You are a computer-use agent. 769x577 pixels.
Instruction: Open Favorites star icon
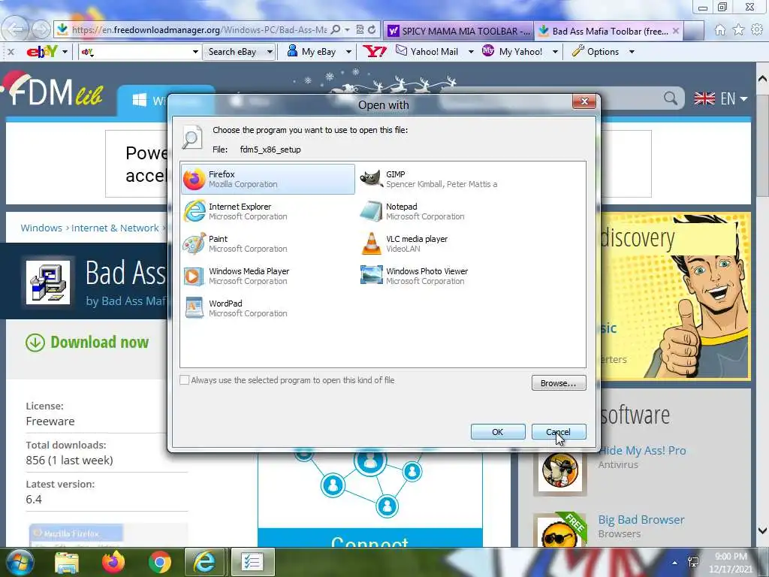coord(738,30)
